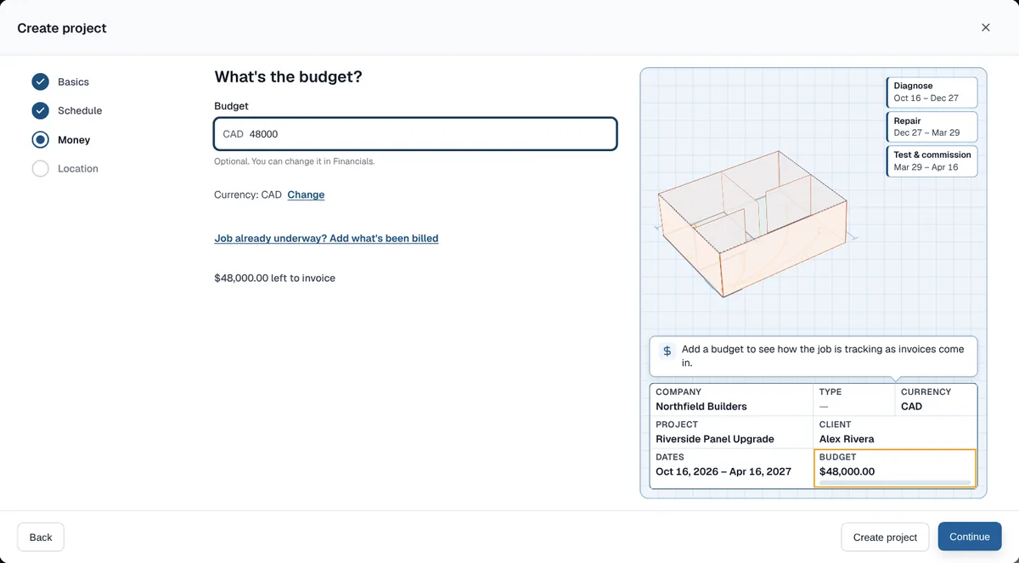
Task: Open the Money step label
Action: (x=74, y=139)
